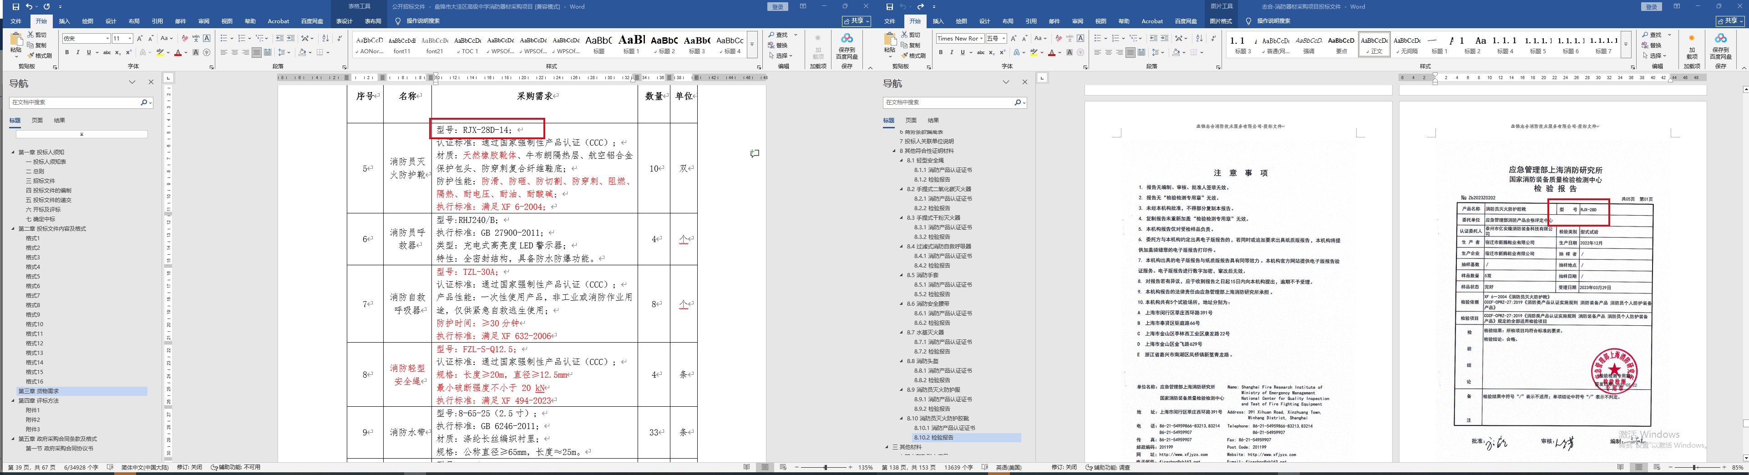The image size is (1749, 475).
Task: Click yellow text highlight color in left window
Action: click(x=161, y=52)
